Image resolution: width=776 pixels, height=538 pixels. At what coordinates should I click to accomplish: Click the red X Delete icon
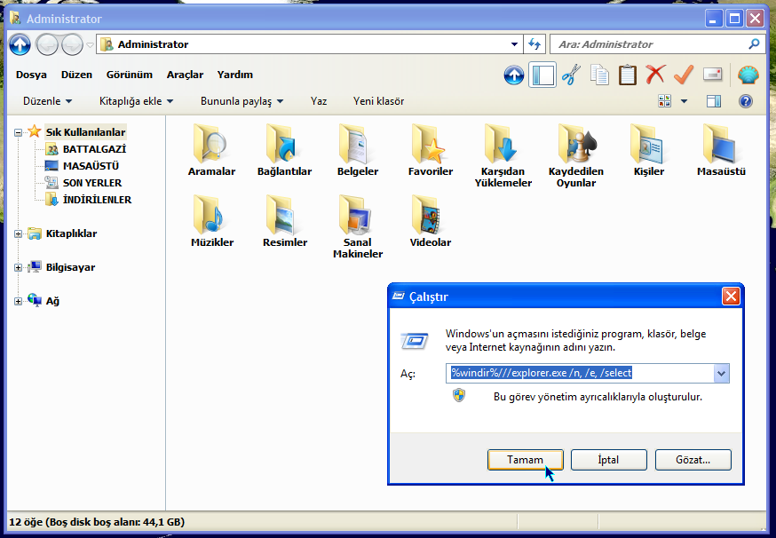point(655,75)
